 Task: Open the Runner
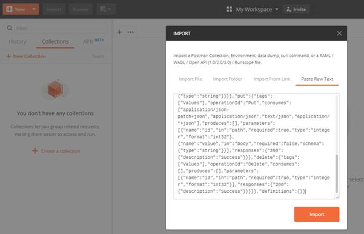(x=81, y=9)
